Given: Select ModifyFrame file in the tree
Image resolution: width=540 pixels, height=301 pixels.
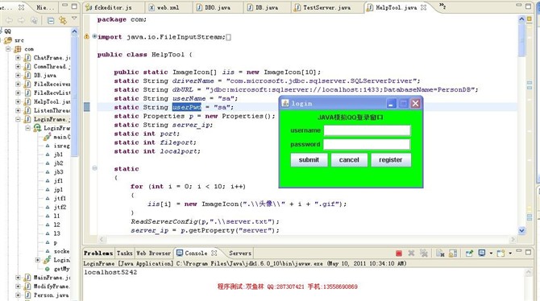Looking at the screenshot, I should 48,286.
